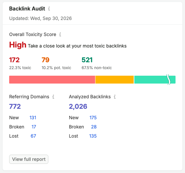Select the green non-toxic bar segment
This screenshot has height=173, width=185.
pyautogui.click(x=155, y=80)
